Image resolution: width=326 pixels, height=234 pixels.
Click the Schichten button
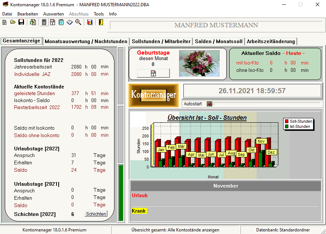(x=96, y=214)
